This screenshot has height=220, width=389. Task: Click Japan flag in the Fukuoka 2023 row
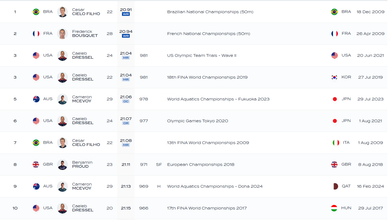(335, 99)
